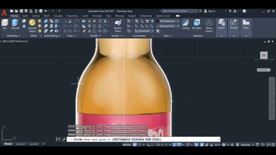Select the Polyline tool in Draw panel
The width and height of the screenshot is (276, 155).
pos(65,21)
